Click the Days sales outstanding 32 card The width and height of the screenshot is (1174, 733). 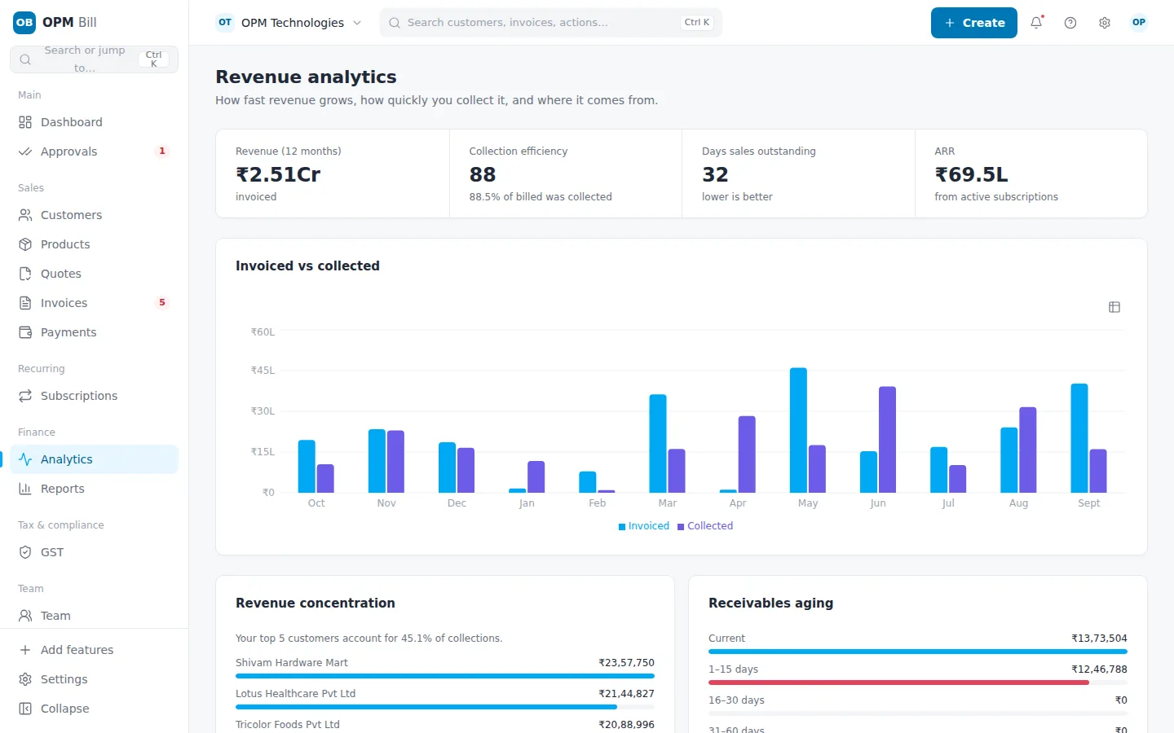tap(798, 173)
